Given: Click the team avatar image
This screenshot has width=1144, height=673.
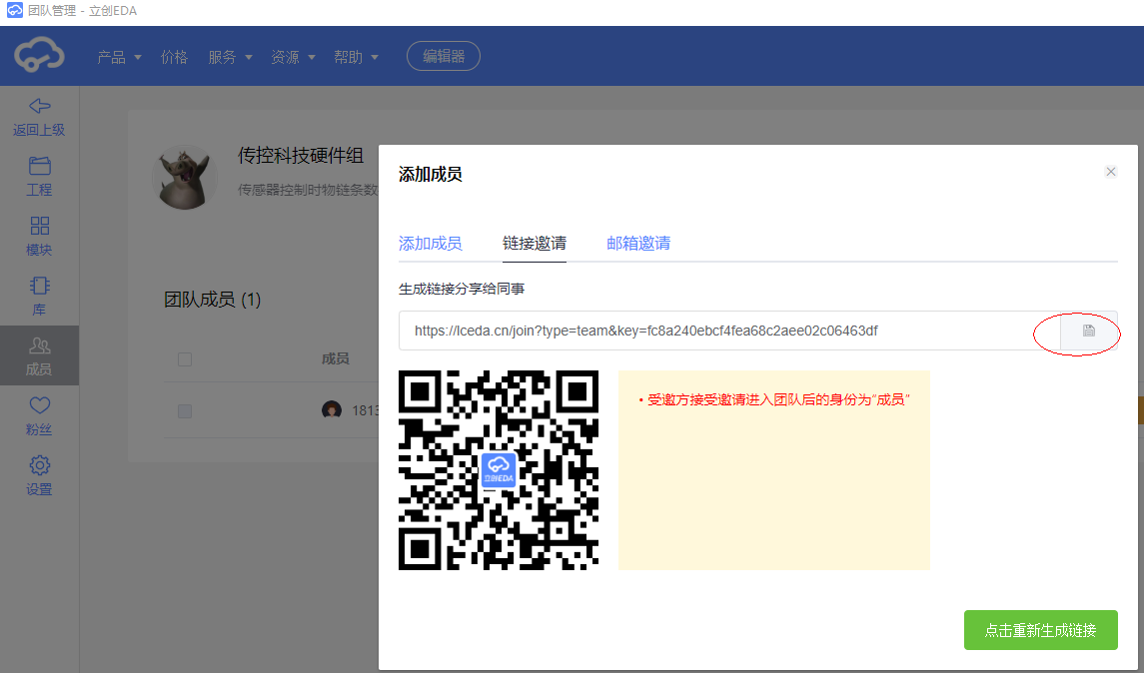Looking at the screenshot, I should (x=185, y=177).
